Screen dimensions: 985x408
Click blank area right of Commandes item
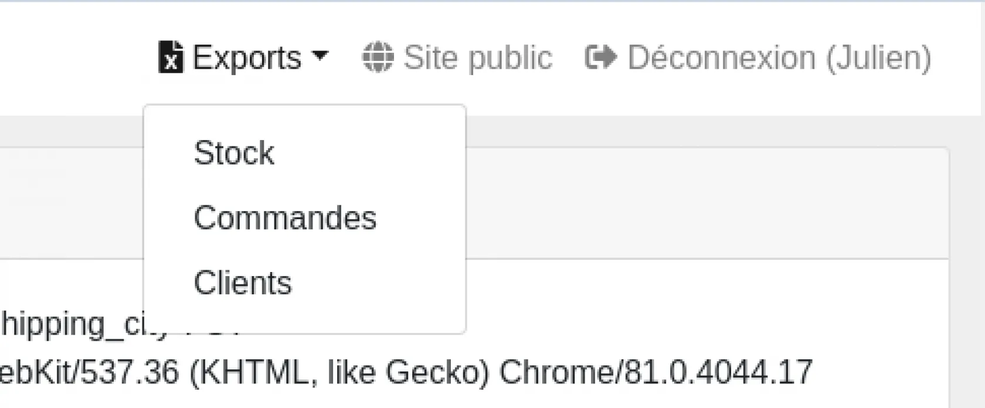(x=422, y=218)
